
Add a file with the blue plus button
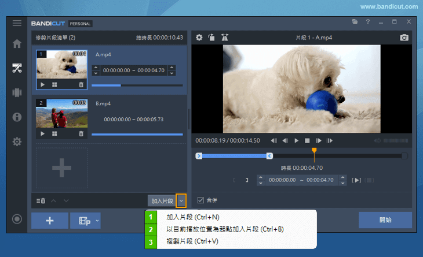(x=50, y=221)
